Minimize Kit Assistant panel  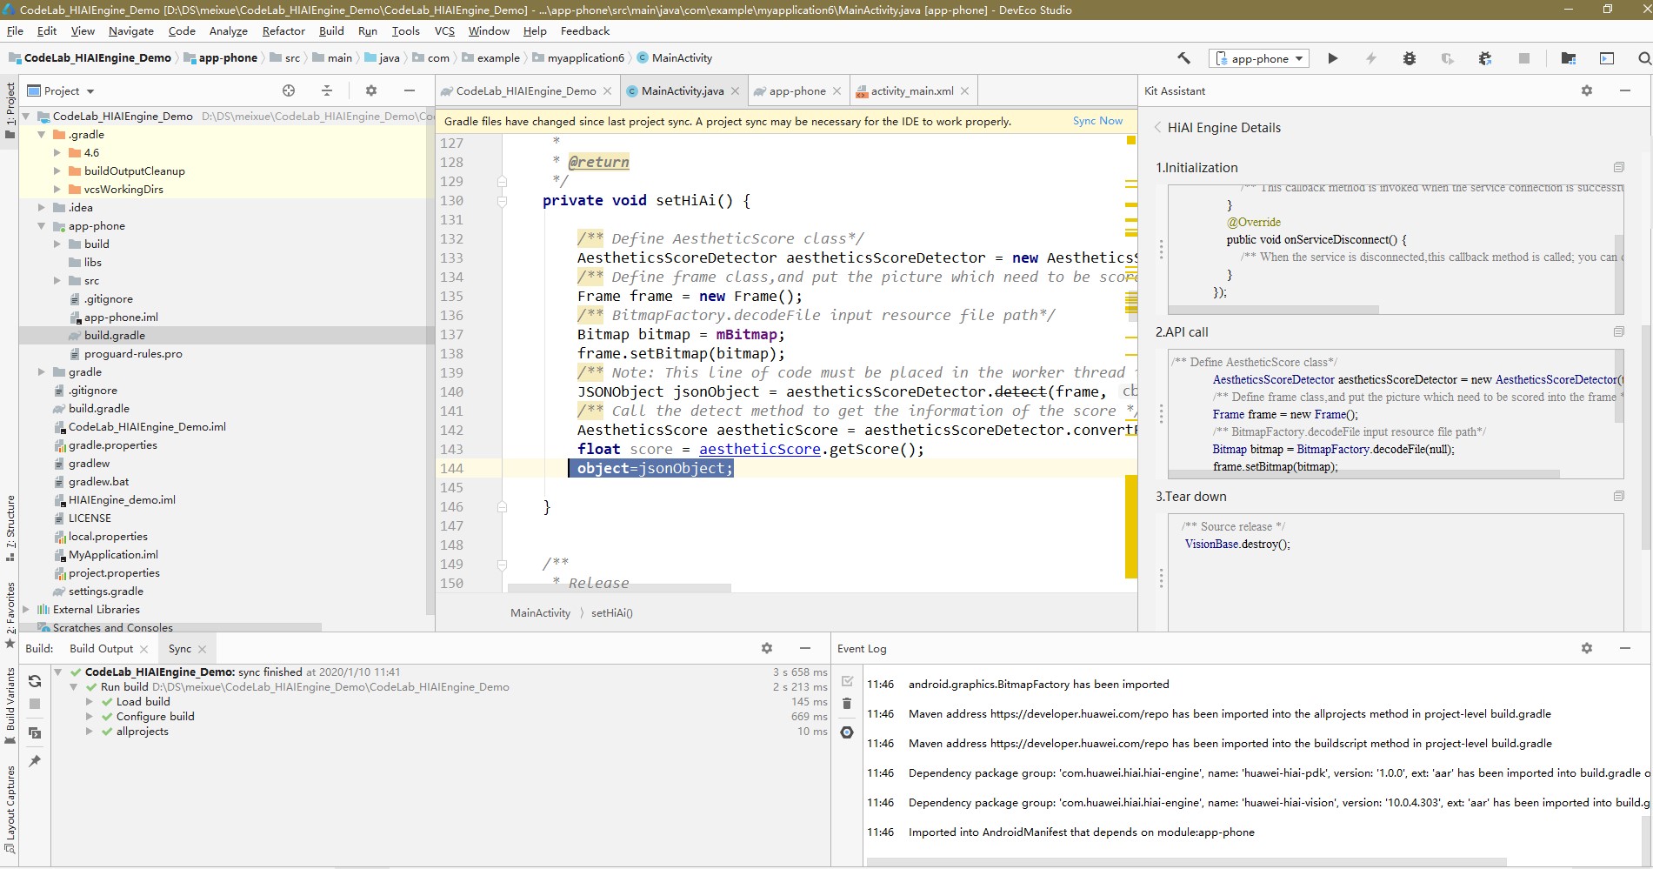pos(1625,90)
